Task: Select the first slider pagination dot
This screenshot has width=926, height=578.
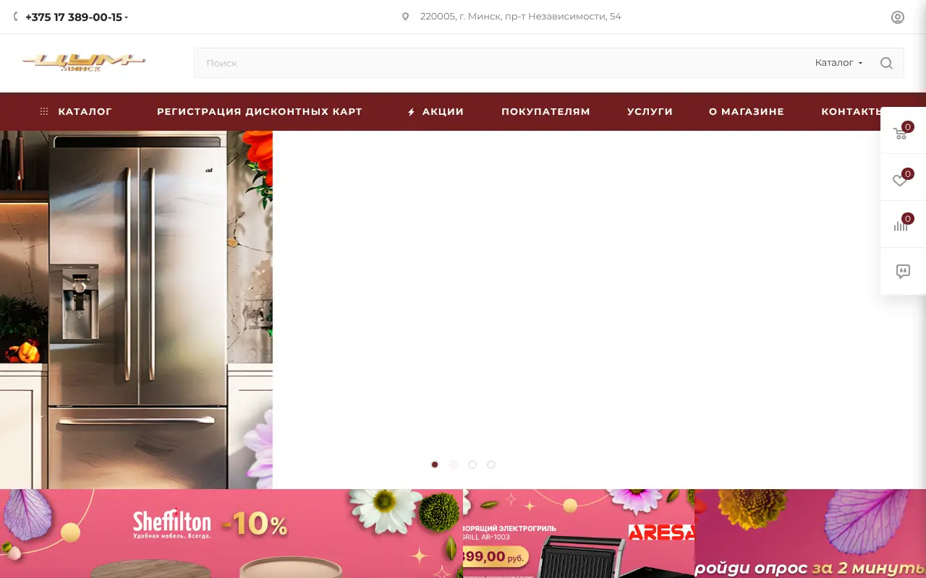Action: tap(435, 465)
